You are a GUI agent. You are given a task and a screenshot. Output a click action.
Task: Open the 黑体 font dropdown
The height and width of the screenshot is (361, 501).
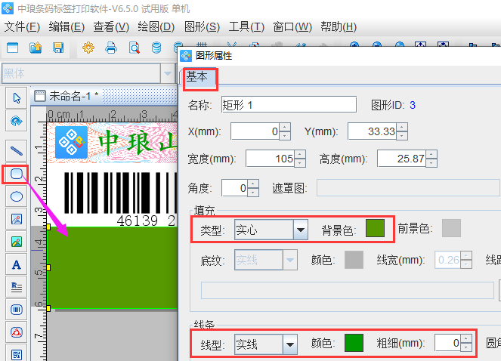(168, 73)
